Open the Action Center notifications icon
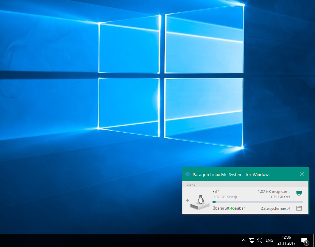This screenshot has height=247, width=315. coord(304,240)
